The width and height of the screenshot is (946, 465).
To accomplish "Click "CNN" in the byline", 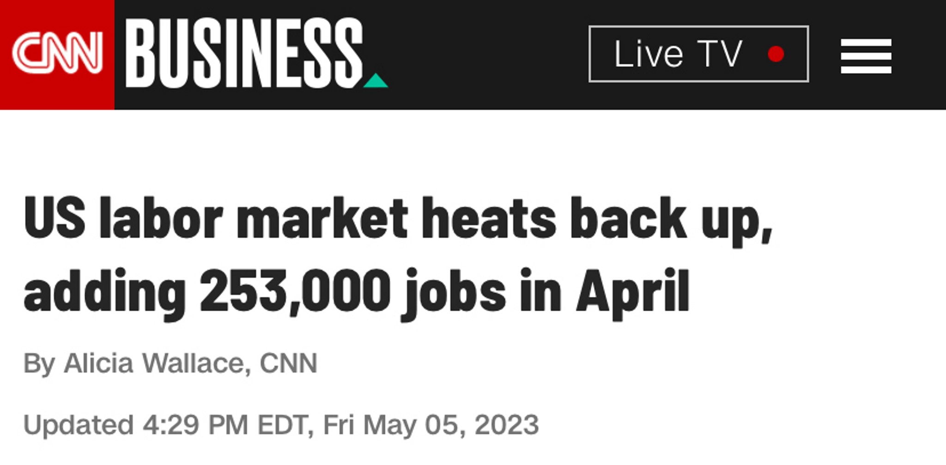I will [x=288, y=363].
